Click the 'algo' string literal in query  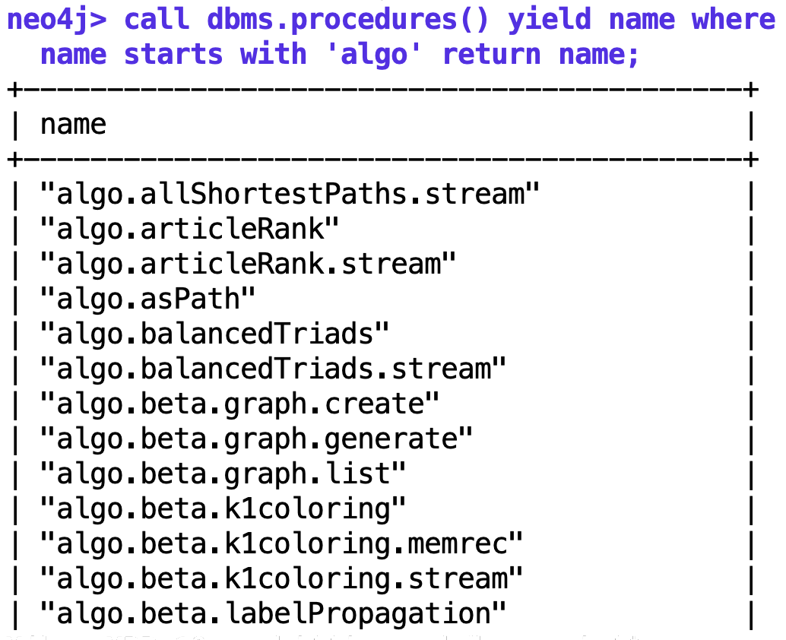point(373,55)
